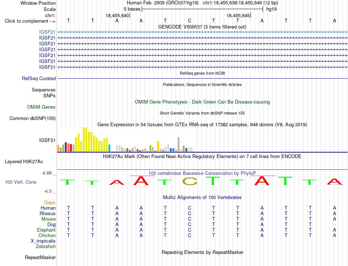
Task: Open the 'H3K27Ac Mark' ENCODE track title
Action: [202, 157]
